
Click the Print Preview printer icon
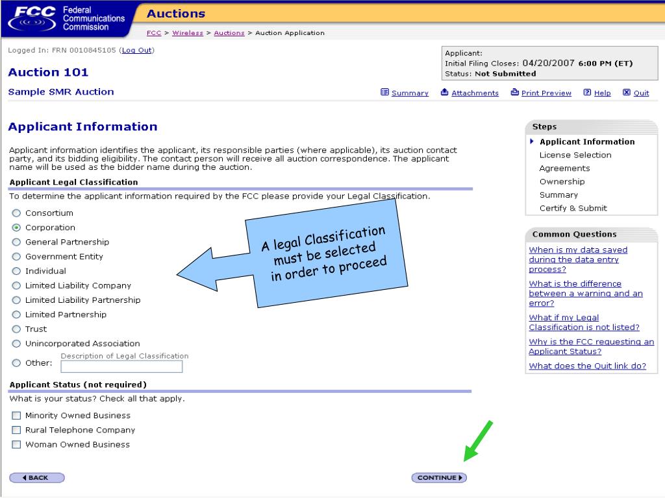click(x=514, y=92)
